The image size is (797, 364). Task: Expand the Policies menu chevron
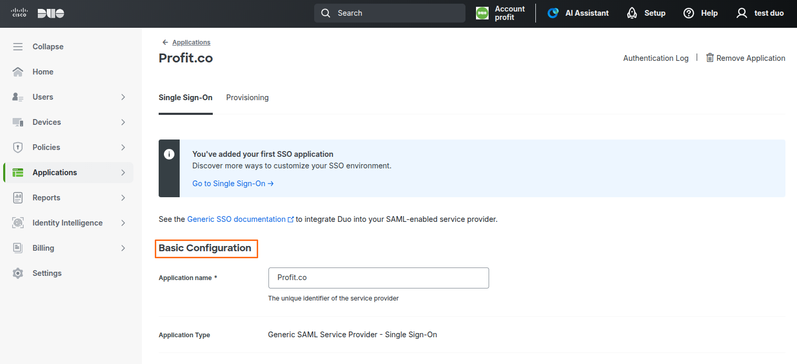pos(123,147)
